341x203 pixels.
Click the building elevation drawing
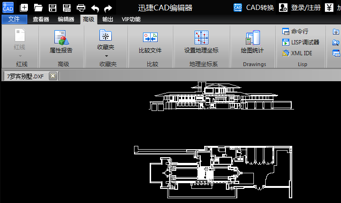[221, 96]
